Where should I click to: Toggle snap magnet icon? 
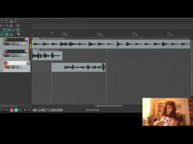[x=7, y=34]
